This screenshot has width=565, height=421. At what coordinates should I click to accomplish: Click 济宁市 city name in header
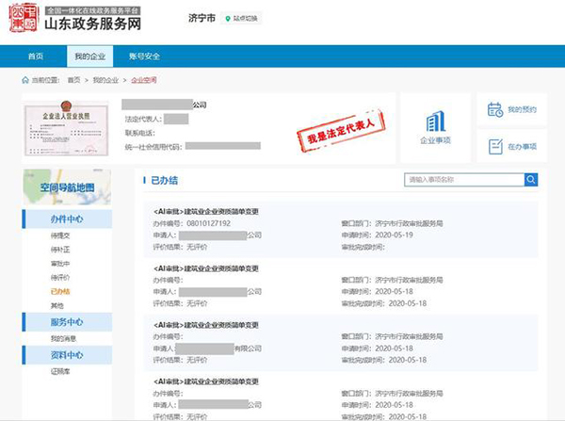[202, 18]
